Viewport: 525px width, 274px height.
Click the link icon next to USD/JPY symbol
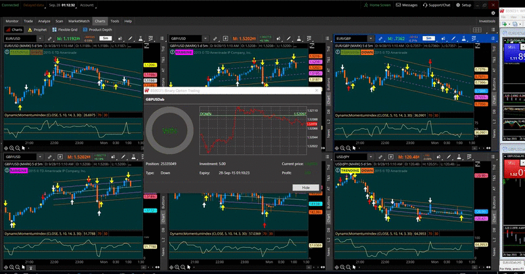[x=381, y=157]
